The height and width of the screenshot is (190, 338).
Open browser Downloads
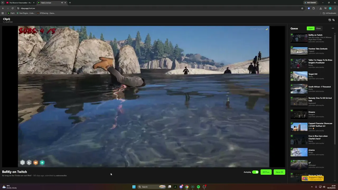[x=321, y=8]
